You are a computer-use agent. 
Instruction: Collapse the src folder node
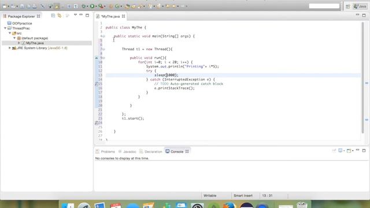(10, 33)
